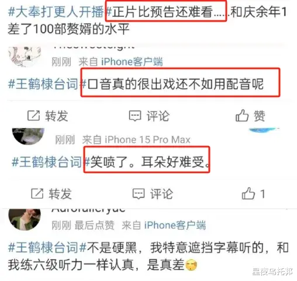Open #王鹤棣台词# hashtag in 不是硬黑 post
The image size is (297, 281).
pyautogui.click(x=47, y=248)
